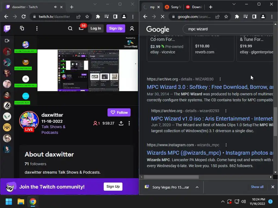Bookmark the Twitch page with star icon

click(x=87, y=17)
